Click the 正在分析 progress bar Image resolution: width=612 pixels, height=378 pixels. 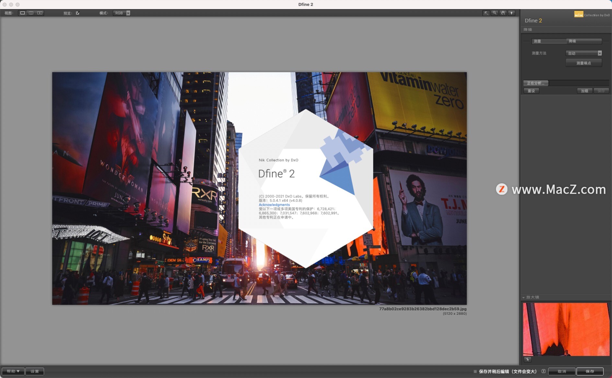566,83
